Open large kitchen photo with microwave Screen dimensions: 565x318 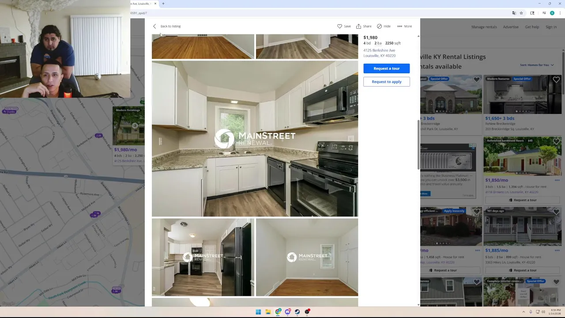point(255,139)
